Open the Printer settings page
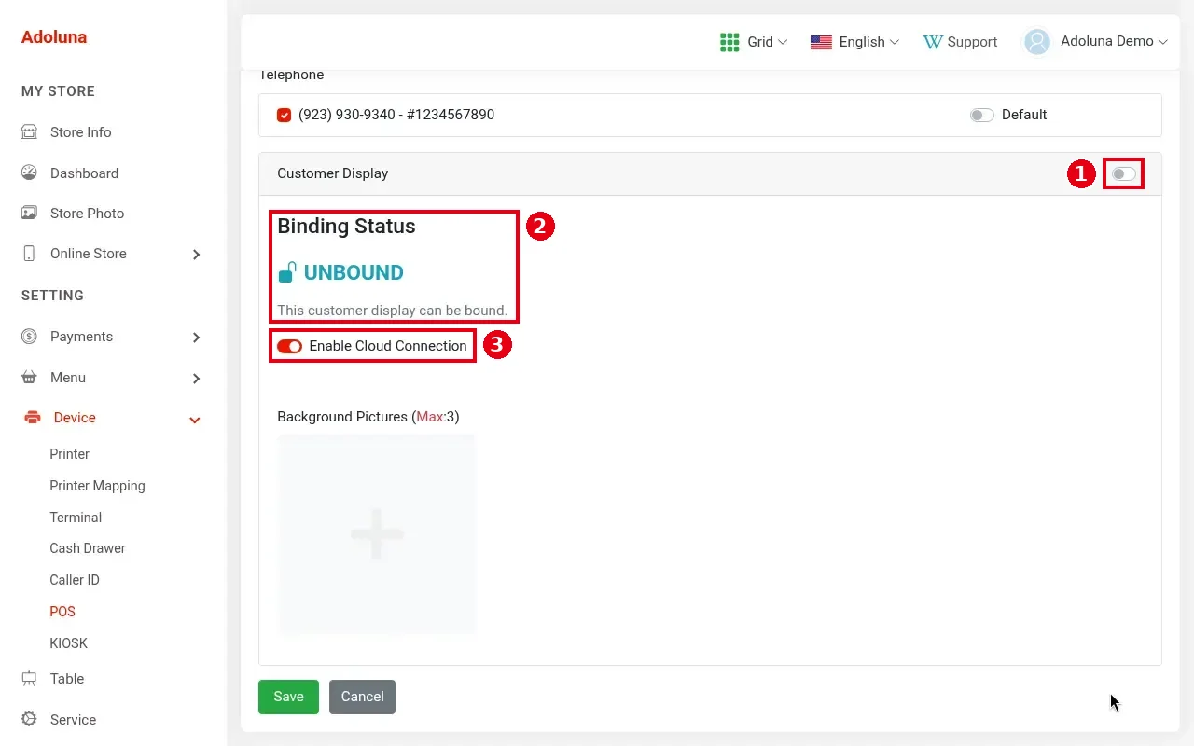Screen dimensions: 1194x746 pos(70,454)
